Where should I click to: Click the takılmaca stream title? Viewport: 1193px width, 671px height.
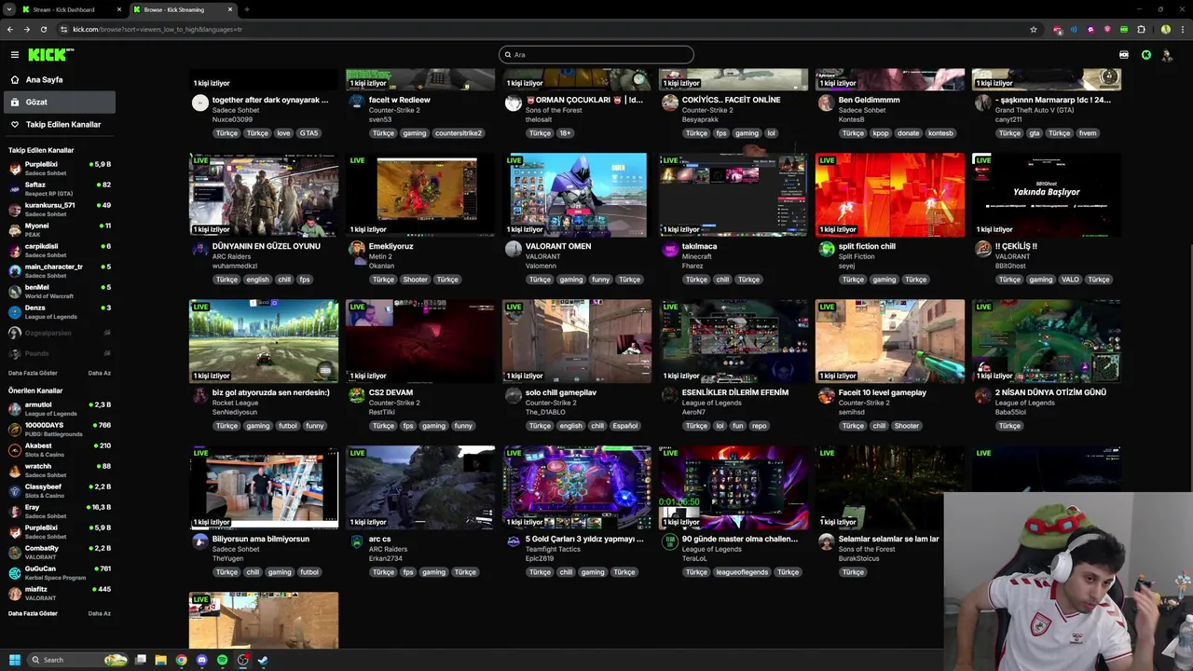tap(699, 246)
